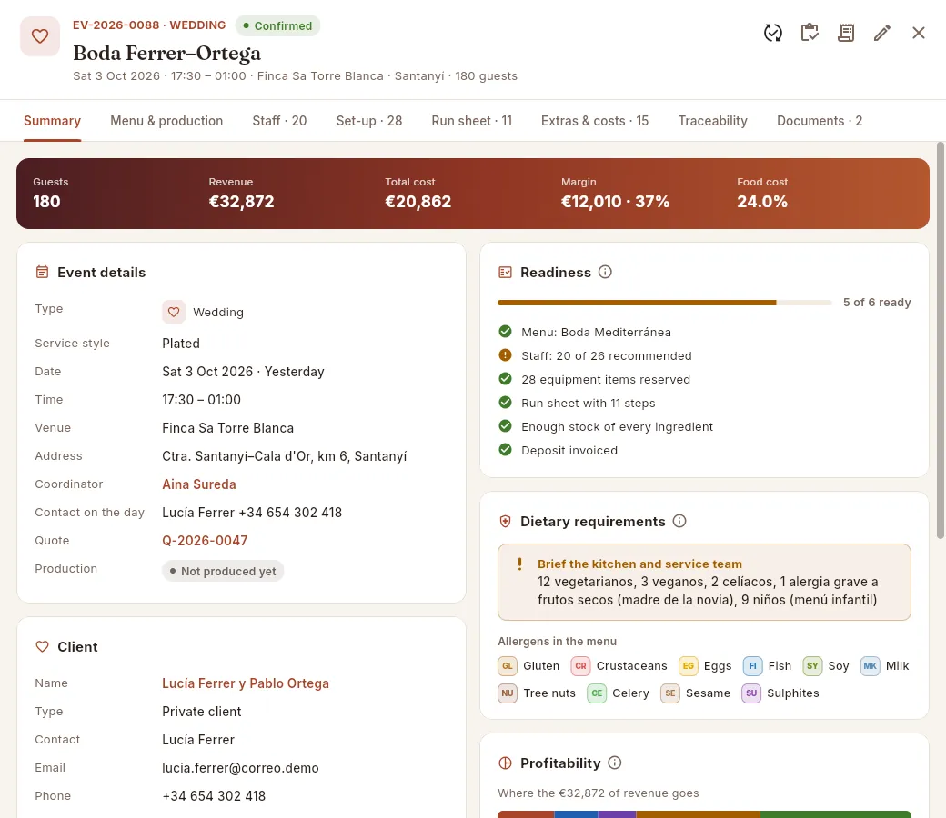
Task: Click the Confirmed status badge
Action: (277, 25)
